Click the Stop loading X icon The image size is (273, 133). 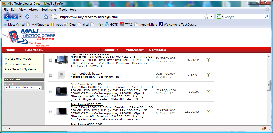pyautogui.click(x=37, y=17)
